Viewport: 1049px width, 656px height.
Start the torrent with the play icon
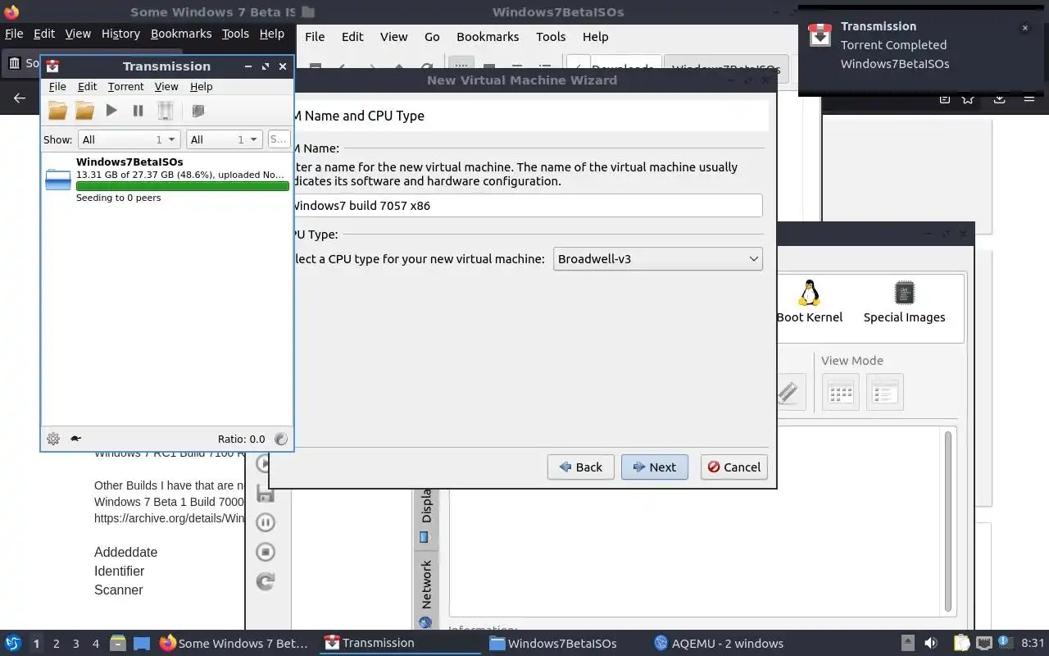pyautogui.click(x=111, y=110)
